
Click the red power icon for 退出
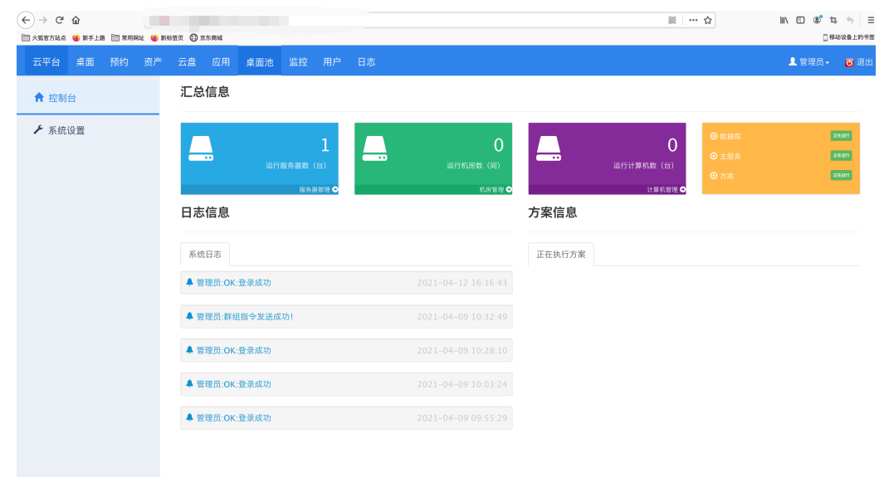pos(849,62)
